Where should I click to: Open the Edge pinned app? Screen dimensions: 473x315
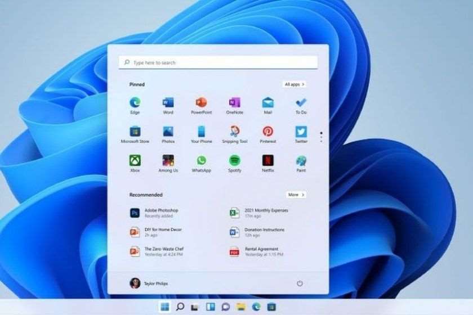(135, 106)
